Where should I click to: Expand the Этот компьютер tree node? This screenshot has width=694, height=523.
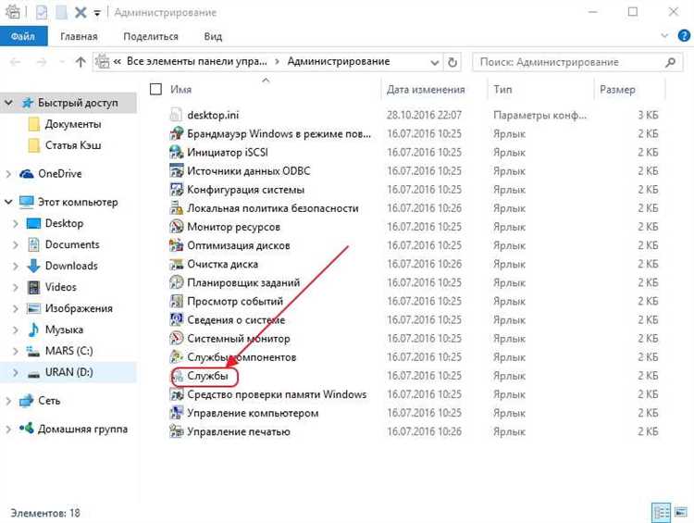coord(8,202)
